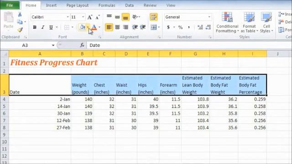Open the General number format dropdown

tap(209, 17)
